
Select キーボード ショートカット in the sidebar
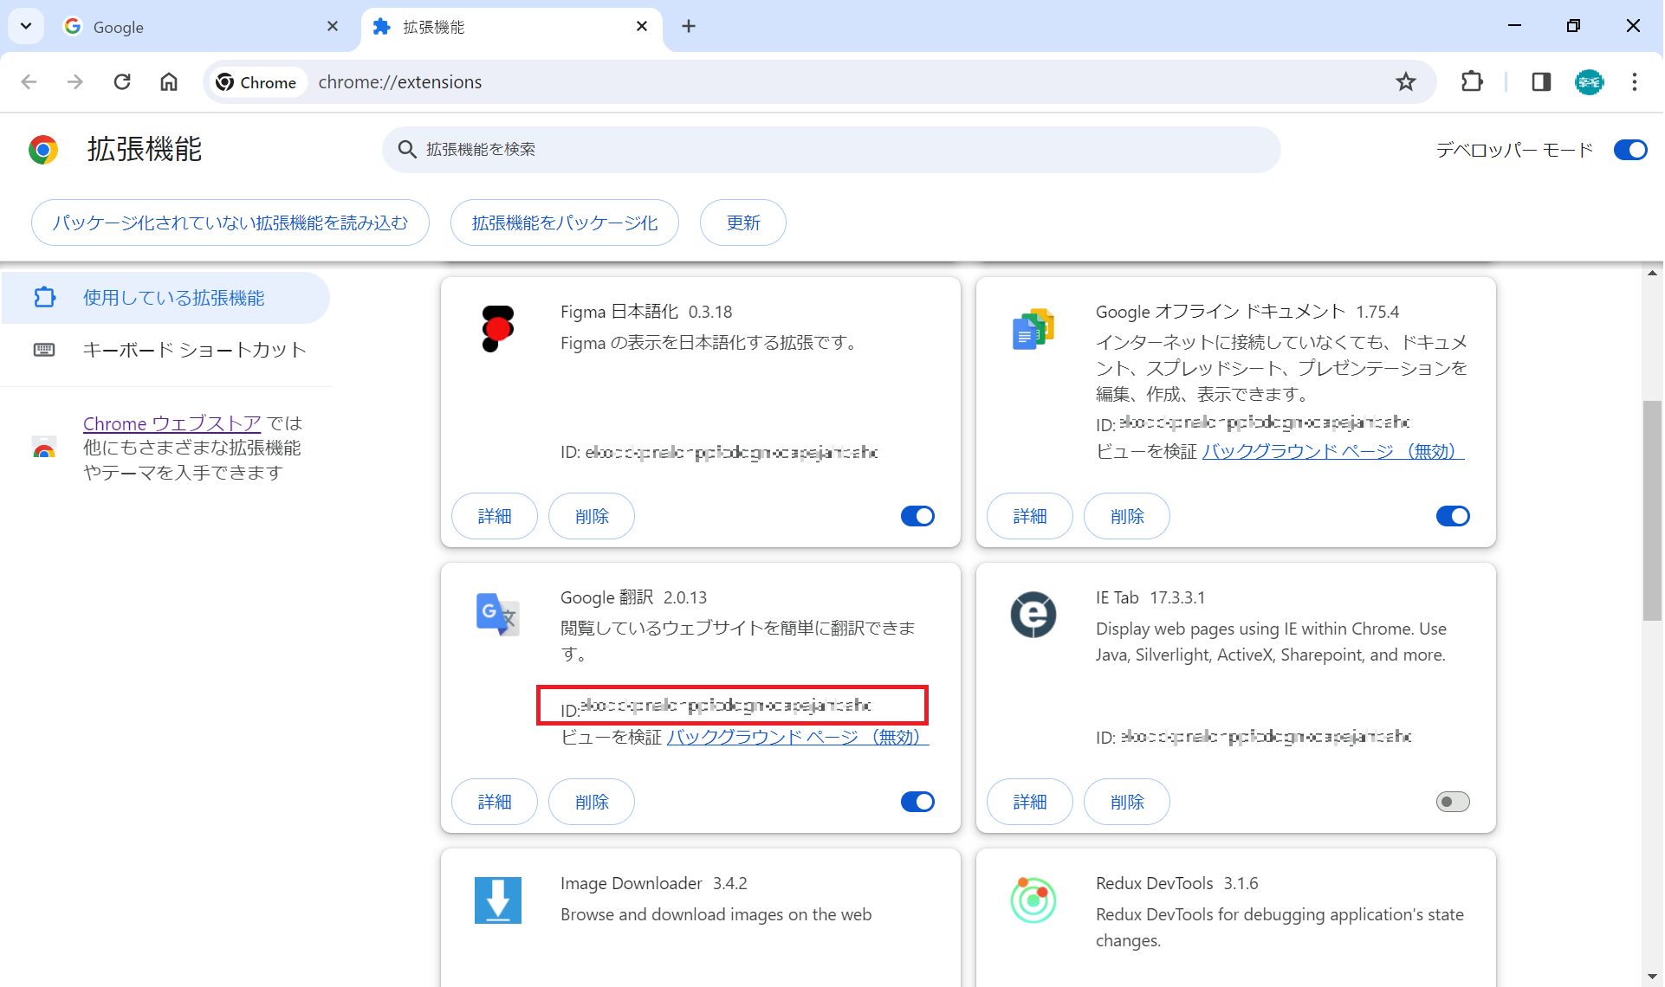pos(194,350)
